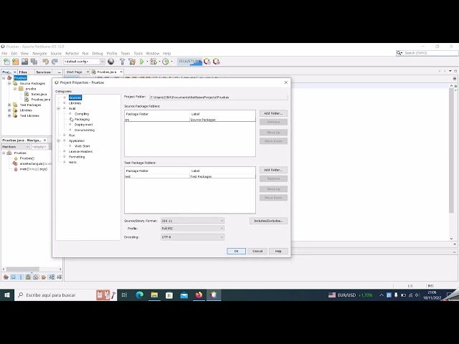Select the Documenting category
The image size is (459, 344).
(x=85, y=130)
